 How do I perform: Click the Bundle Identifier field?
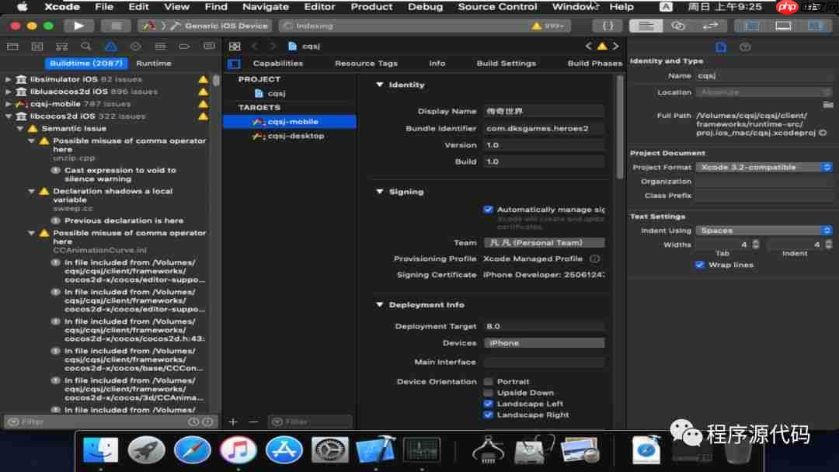tap(544, 128)
